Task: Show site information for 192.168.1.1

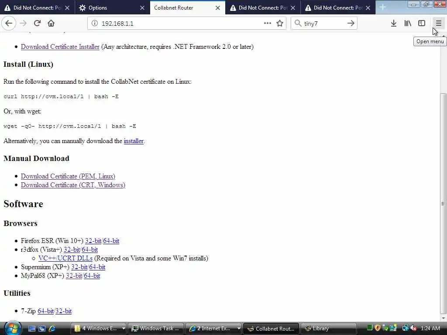Action: coord(95,24)
